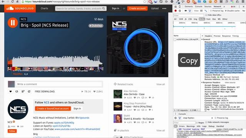The height and width of the screenshot is (138, 246).
Task: Click the search magnifier icon
Action: click(x=103, y=8)
